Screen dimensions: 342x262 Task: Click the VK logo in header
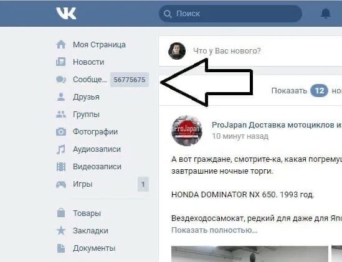(x=66, y=13)
